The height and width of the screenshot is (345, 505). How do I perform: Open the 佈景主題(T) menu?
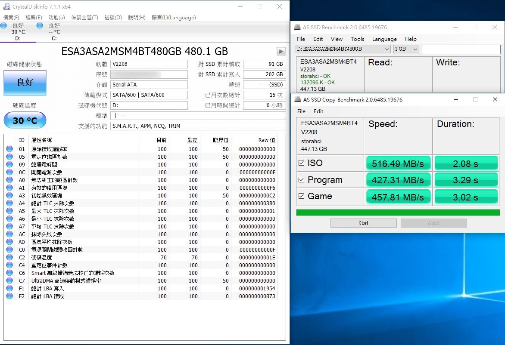[85, 17]
